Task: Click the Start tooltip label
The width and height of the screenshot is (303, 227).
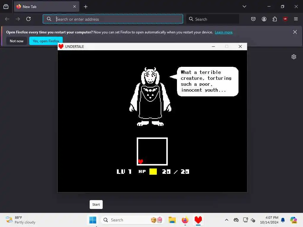Action: point(96,205)
